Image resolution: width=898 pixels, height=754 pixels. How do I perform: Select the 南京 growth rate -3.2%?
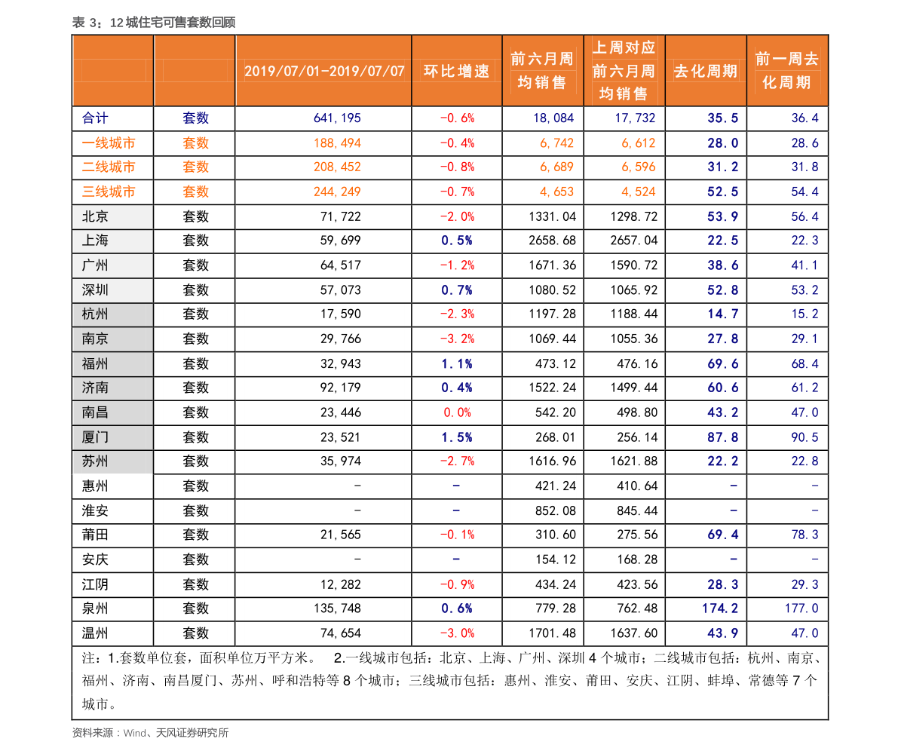pos(457,339)
